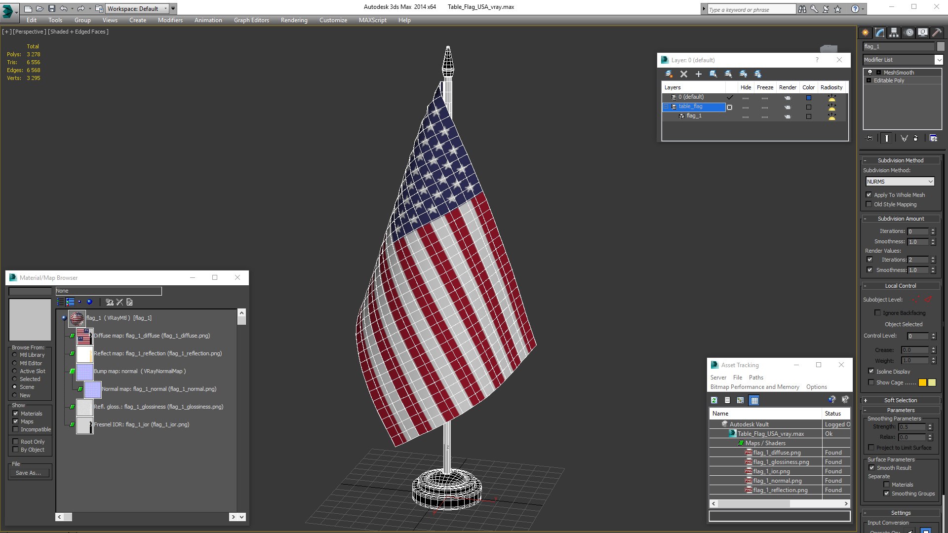Toggle Apply To Whole Mesh checkbox
Image resolution: width=948 pixels, height=533 pixels.
point(869,195)
